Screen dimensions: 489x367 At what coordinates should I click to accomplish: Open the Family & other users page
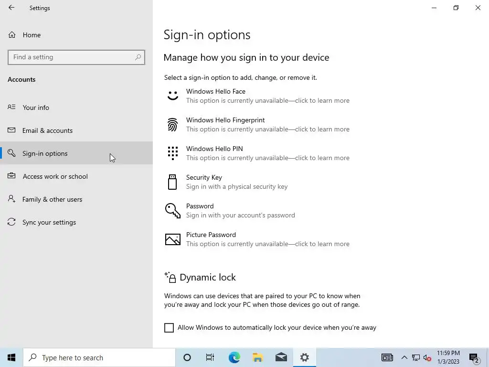pyautogui.click(x=76, y=199)
